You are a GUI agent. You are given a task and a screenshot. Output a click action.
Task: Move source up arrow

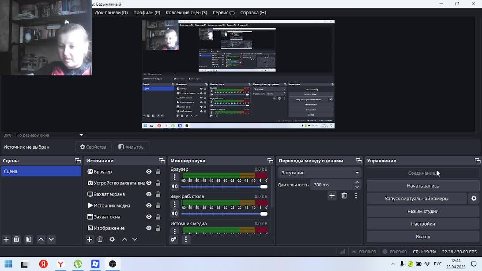pos(124,239)
